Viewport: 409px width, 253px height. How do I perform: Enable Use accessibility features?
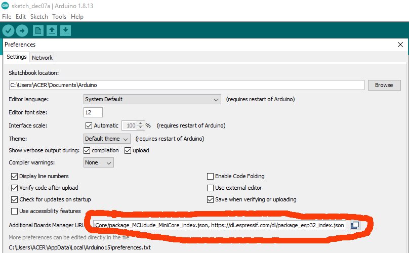(14, 211)
